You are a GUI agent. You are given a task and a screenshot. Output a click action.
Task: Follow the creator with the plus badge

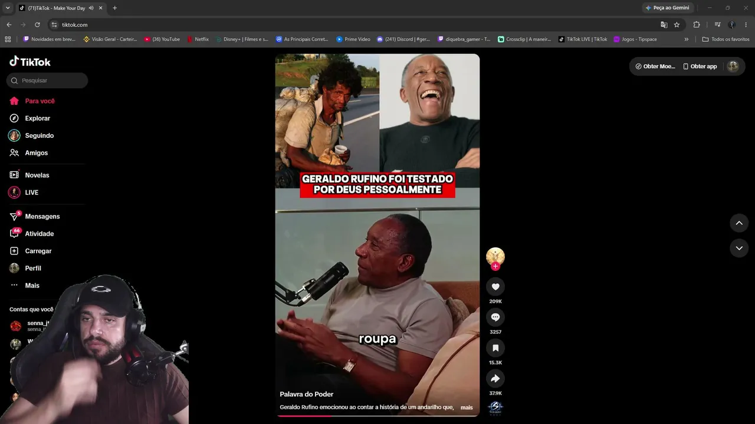[x=495, y=266]
